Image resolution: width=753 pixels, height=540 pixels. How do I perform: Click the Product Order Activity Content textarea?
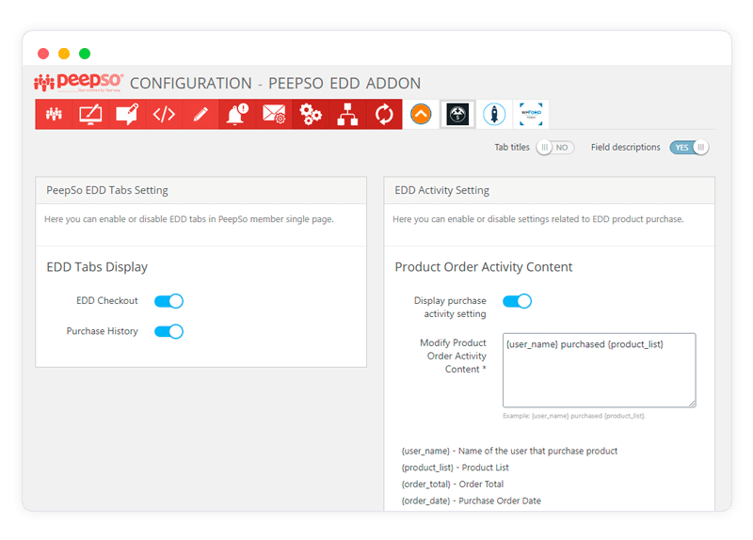tap(599, 370)
